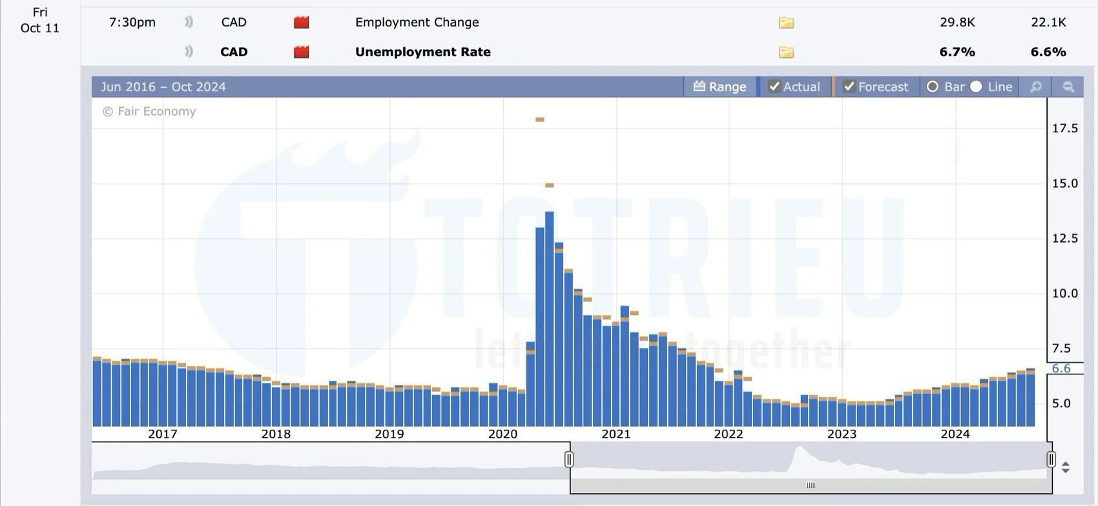Open the Employment Change detail folder icon
The image size is (1098, 506).
(786, 23)
